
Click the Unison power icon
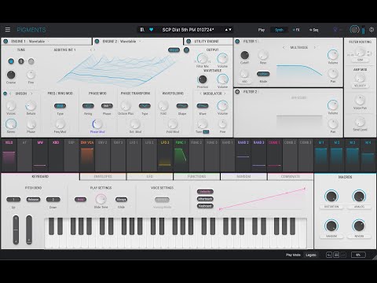(x=5, y=94)
